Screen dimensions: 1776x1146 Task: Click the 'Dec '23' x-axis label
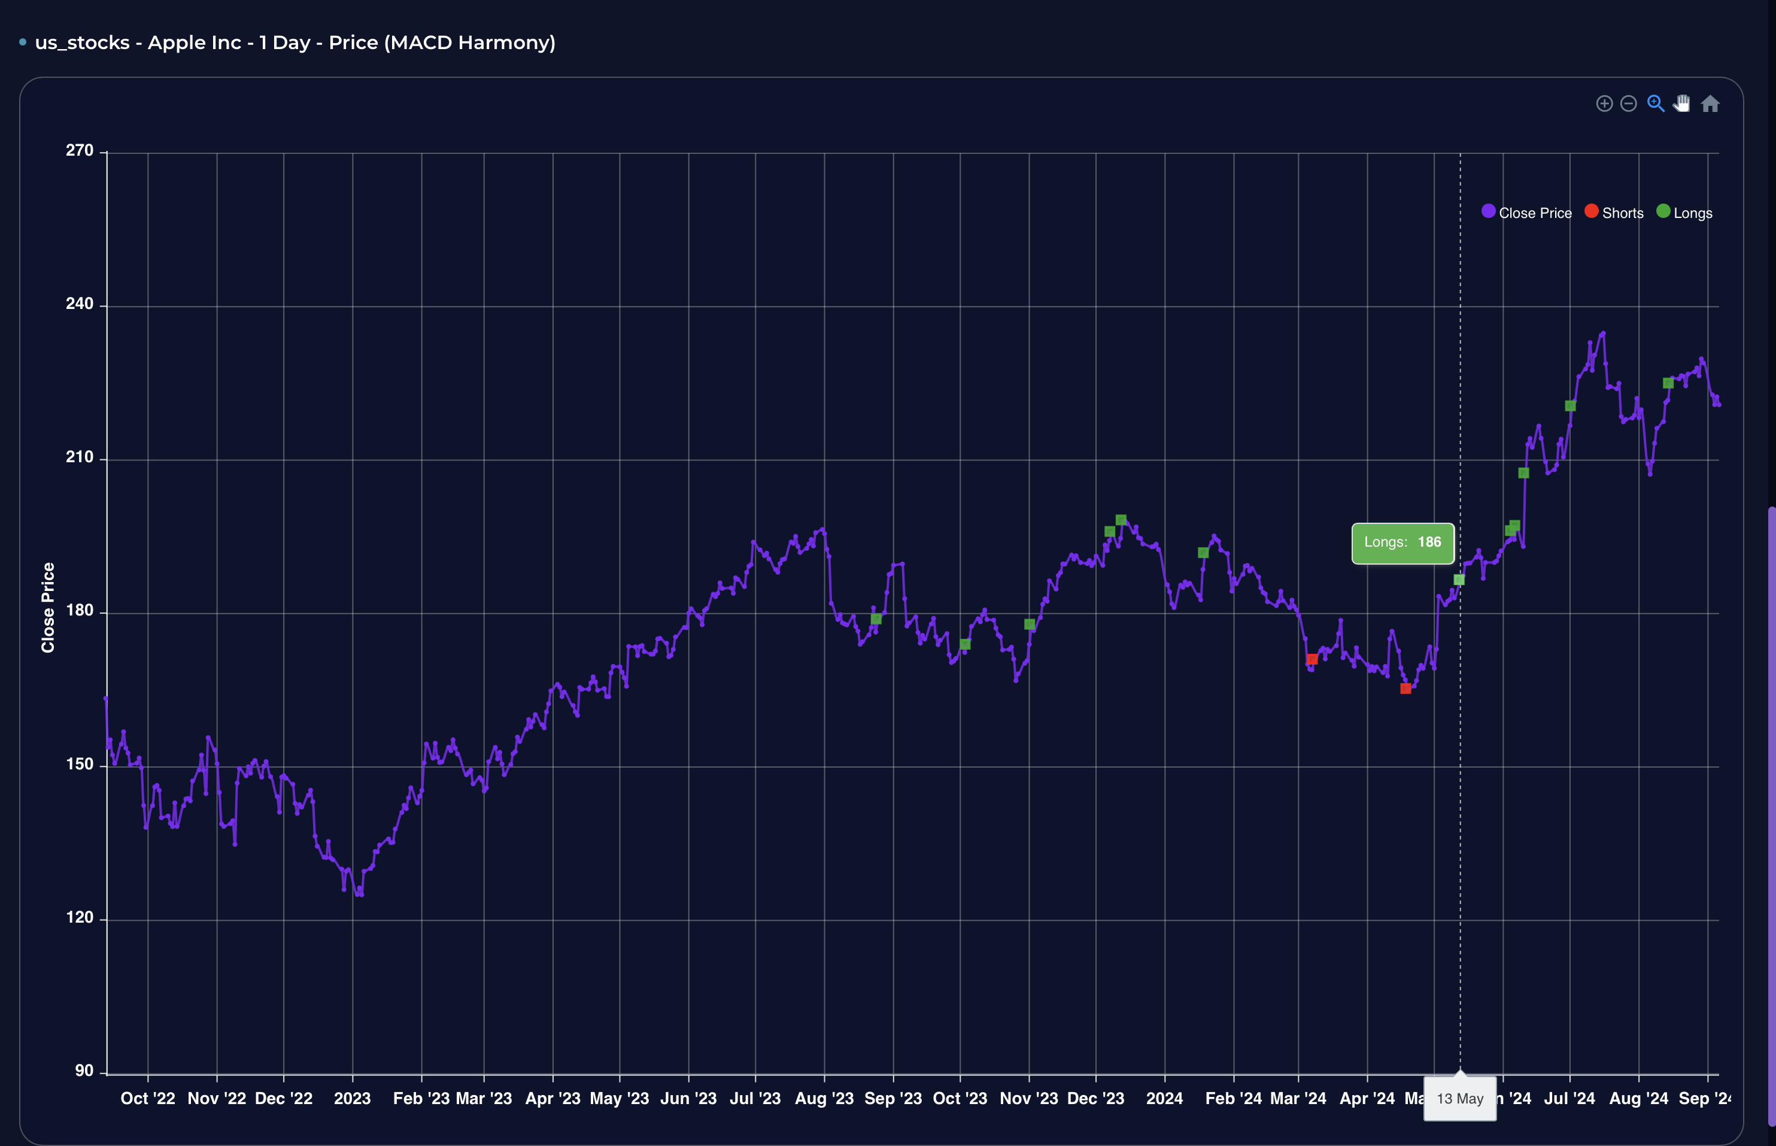point(1095,1098)
